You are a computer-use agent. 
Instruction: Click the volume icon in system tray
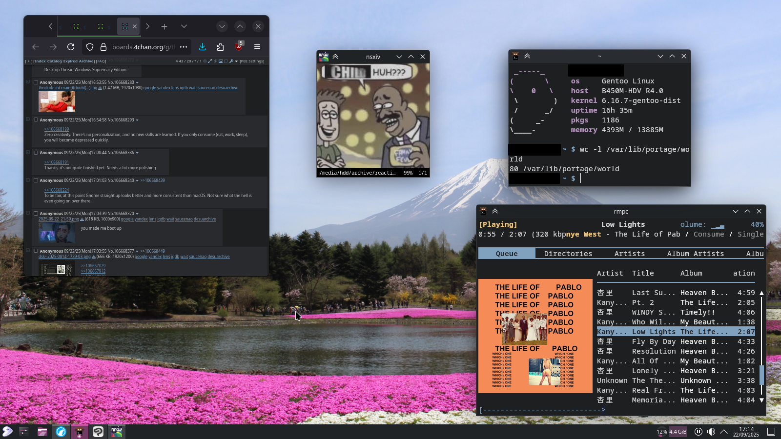click(711, 432)
